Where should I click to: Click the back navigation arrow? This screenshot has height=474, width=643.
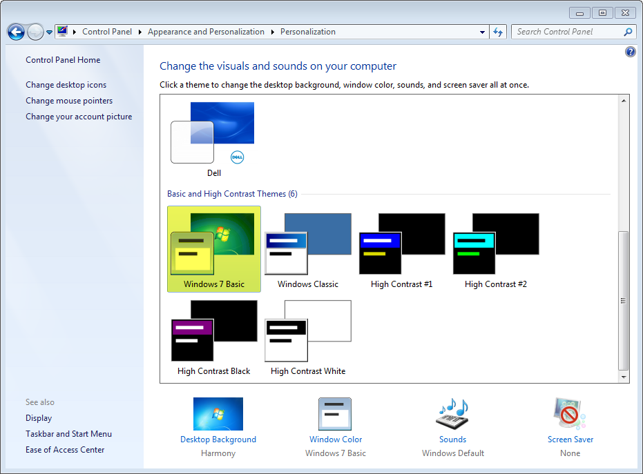15,32
